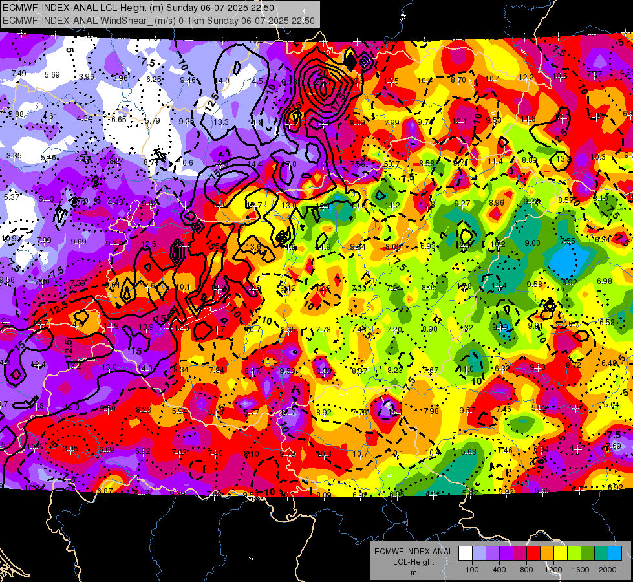The image size is (633, 582).
Task: Click the legend tick label '800'
Action: (x=526, y=570)
